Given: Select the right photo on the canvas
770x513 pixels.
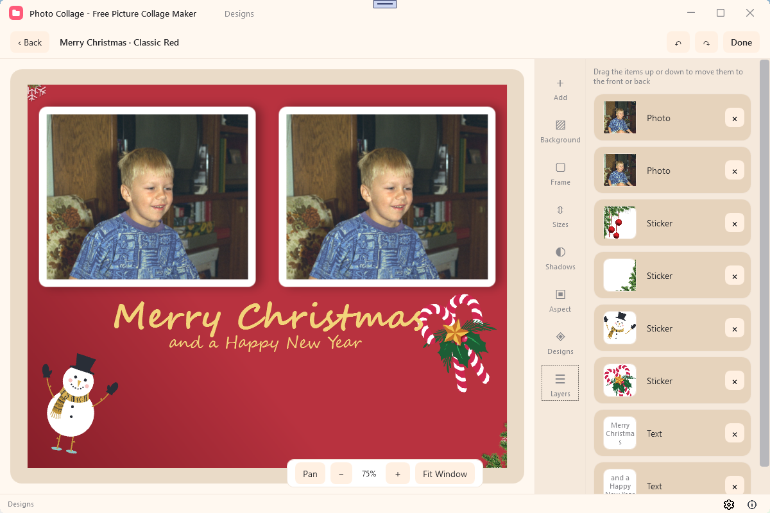Looking at the screenshot, I should (x=387, y=197).
